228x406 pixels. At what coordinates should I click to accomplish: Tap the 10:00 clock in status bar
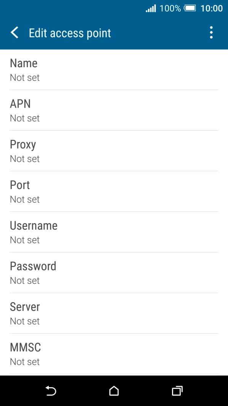(x=212, y=8)
